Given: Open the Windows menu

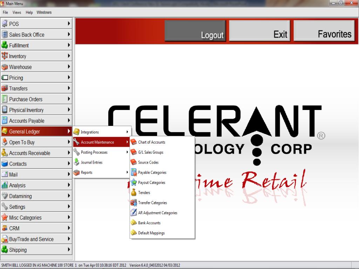Looking at the screenshot, I should point(44,12).
